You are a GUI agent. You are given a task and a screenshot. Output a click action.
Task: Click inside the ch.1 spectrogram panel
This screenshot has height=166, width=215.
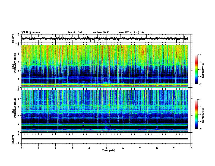tap(105, 66)
